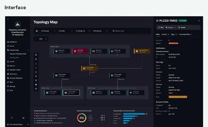
Task: Click the zoom out minus icon
Action: (36, 39)
